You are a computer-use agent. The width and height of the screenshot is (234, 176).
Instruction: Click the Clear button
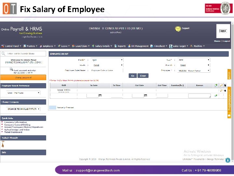143,76
